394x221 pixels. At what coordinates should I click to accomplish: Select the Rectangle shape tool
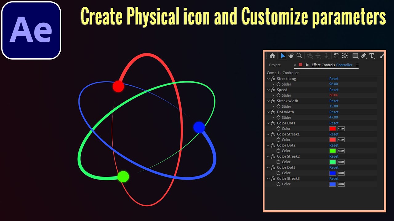[x=355, y=56]
